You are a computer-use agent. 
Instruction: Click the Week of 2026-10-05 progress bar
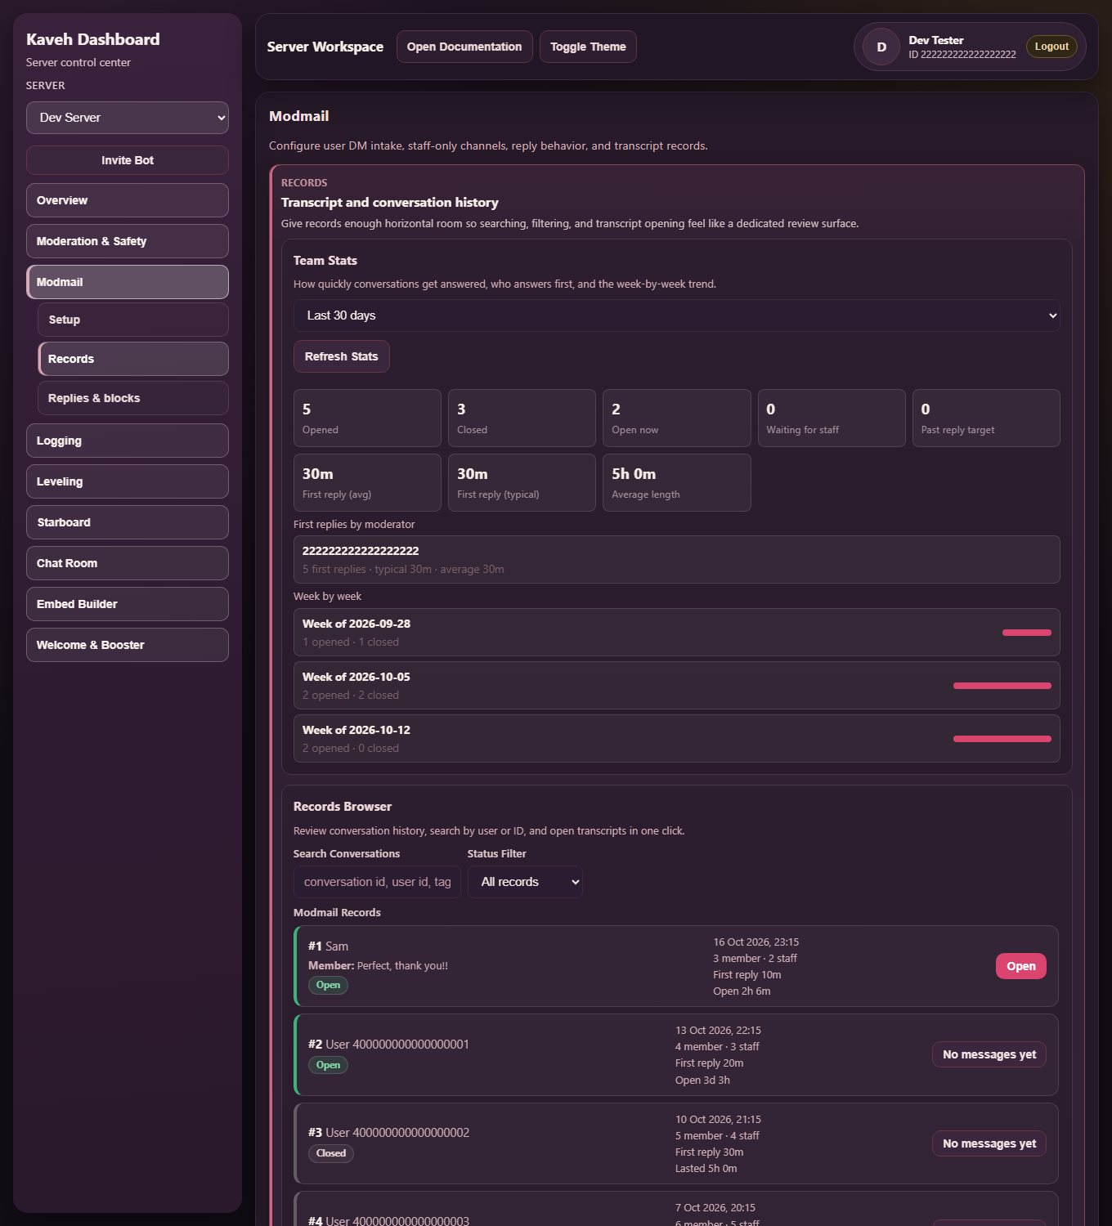(1002, 686)
